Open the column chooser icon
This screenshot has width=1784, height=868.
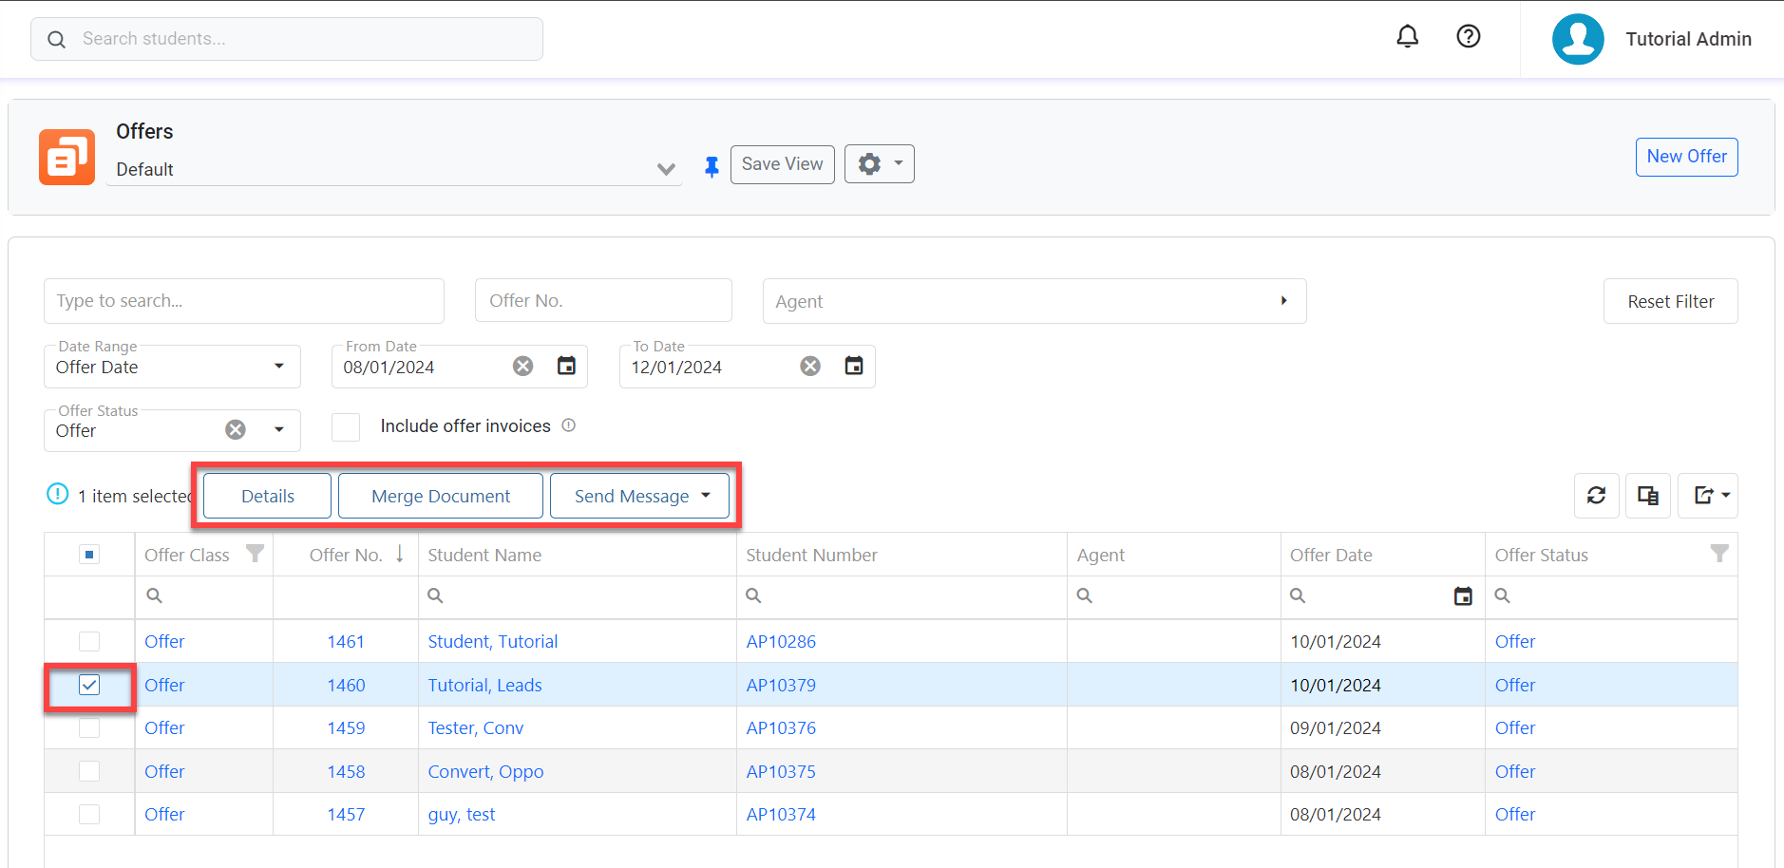[x=1648, y=496]
